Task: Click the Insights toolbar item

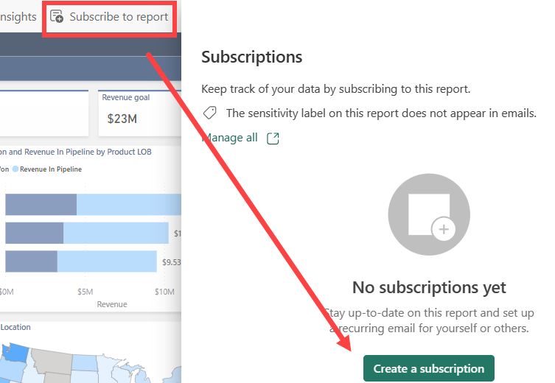Action: point(18,17)
